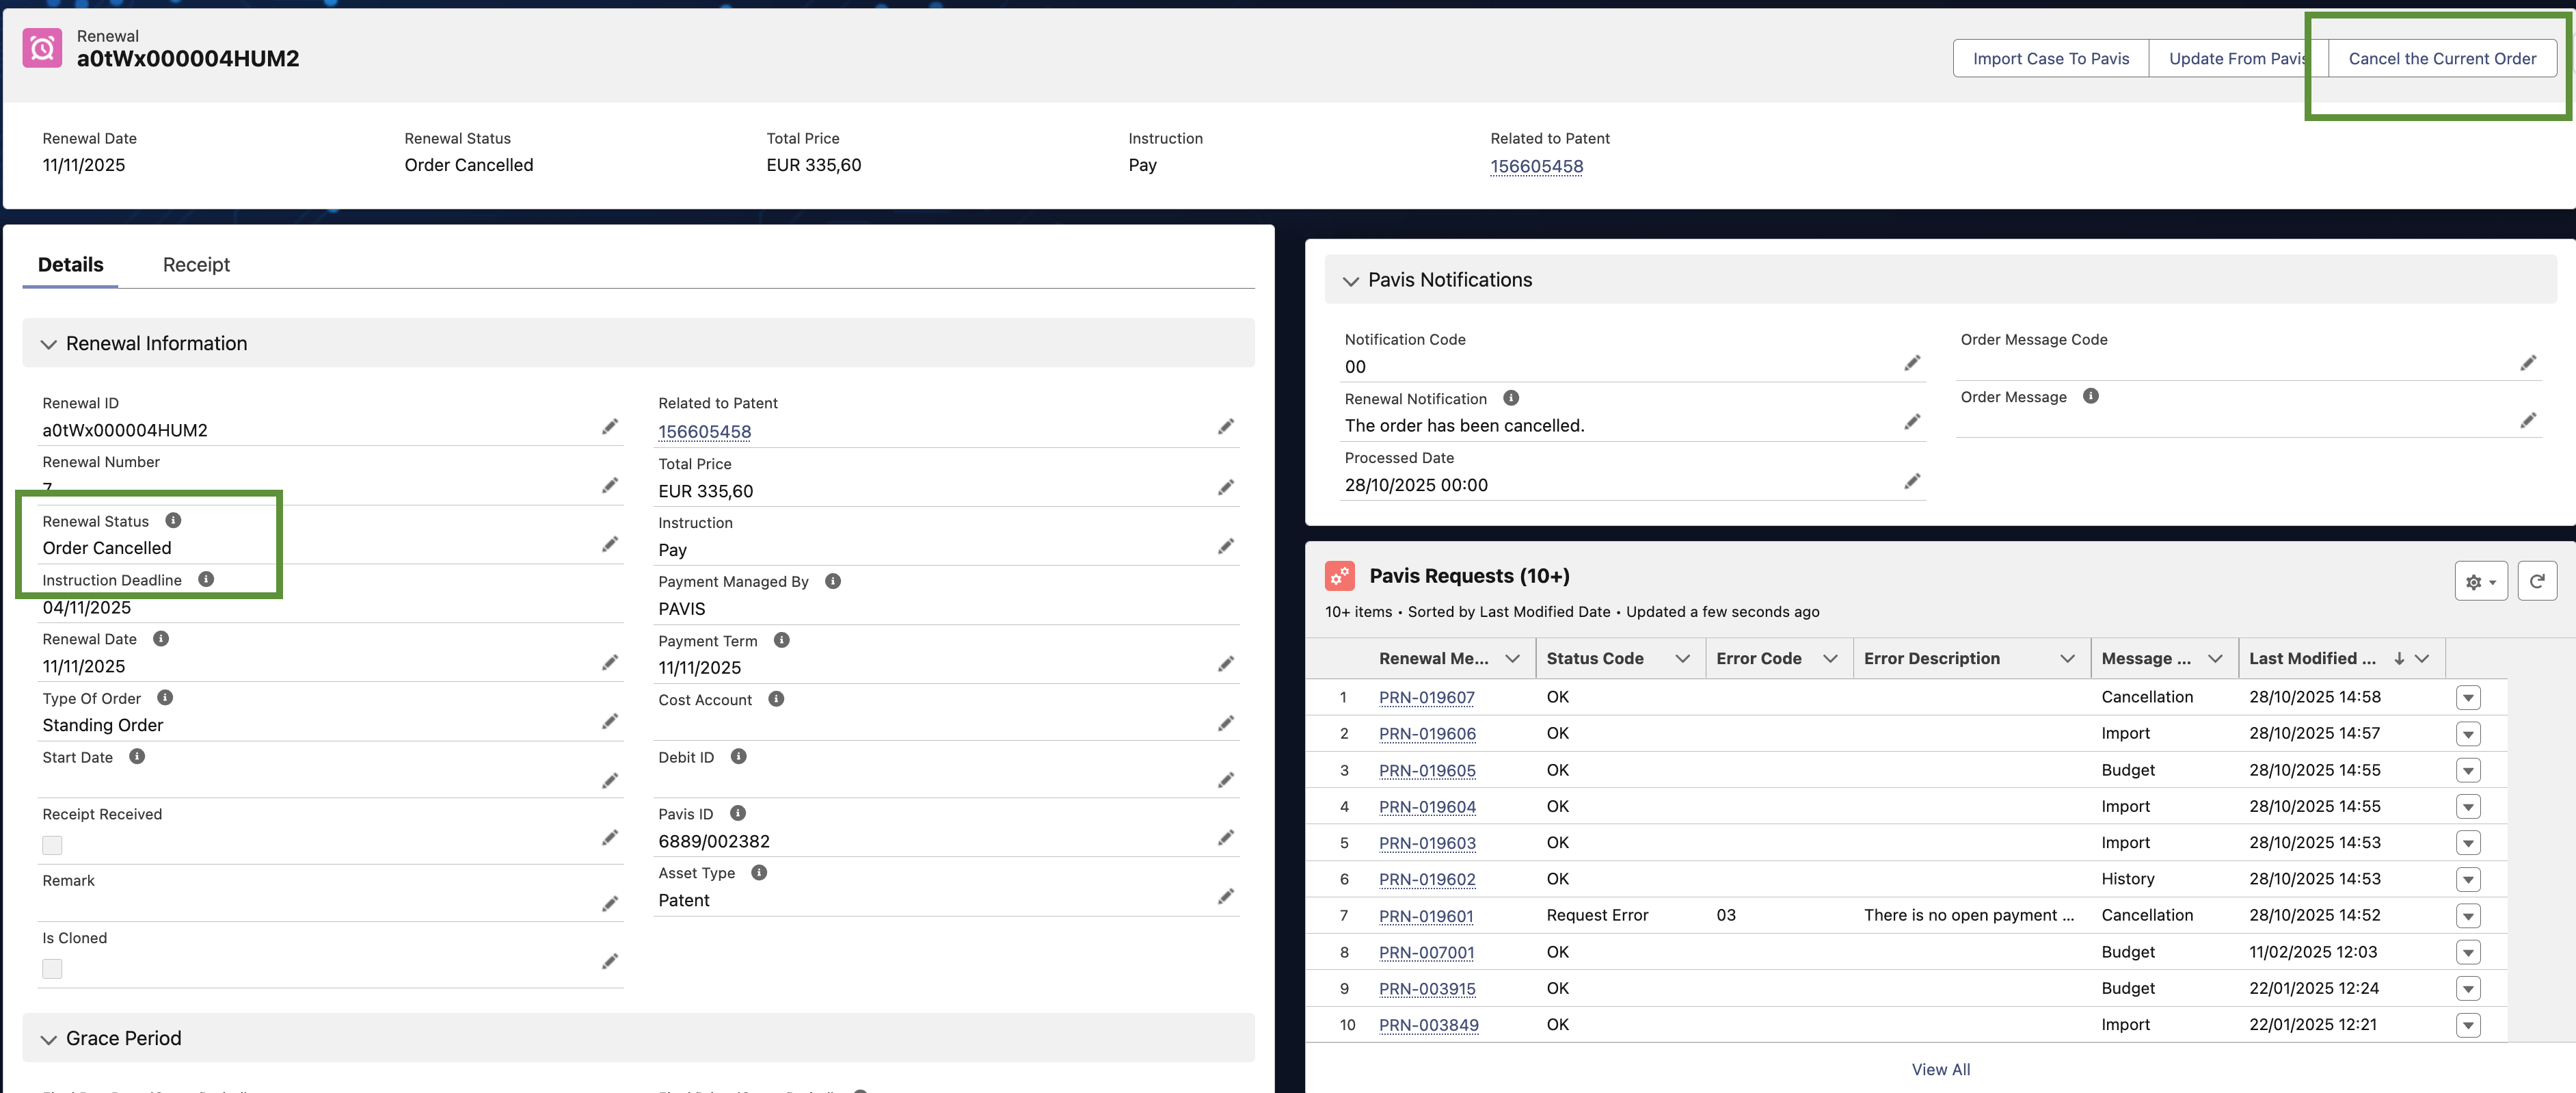Toggle the Receipt Received checkbox
Image resolution: width=2576 pixels, height=1093 pixels.
52,845
